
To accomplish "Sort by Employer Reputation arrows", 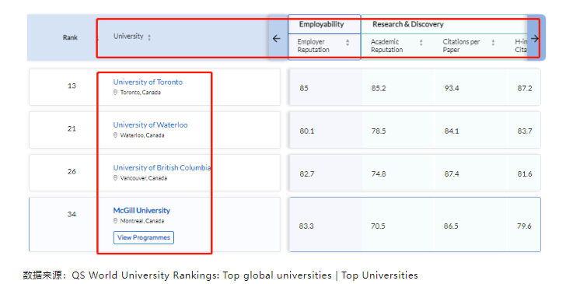I will 348,42.
